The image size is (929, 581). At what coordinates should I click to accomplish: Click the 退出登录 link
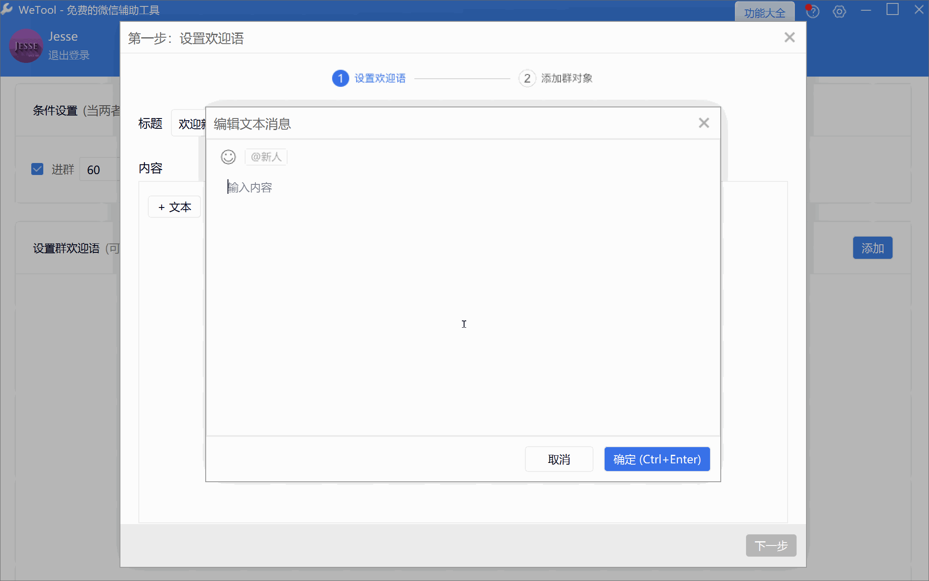[x=69, y=55]
